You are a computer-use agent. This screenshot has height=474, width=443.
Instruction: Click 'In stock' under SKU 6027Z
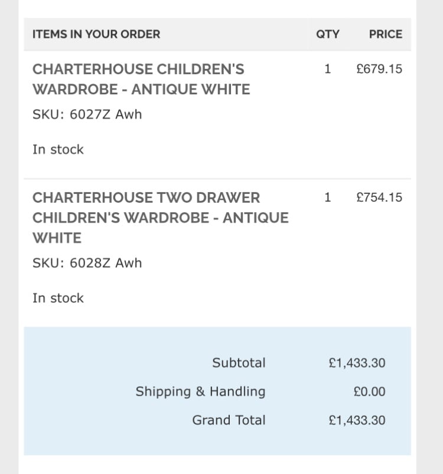click(58, 150)
